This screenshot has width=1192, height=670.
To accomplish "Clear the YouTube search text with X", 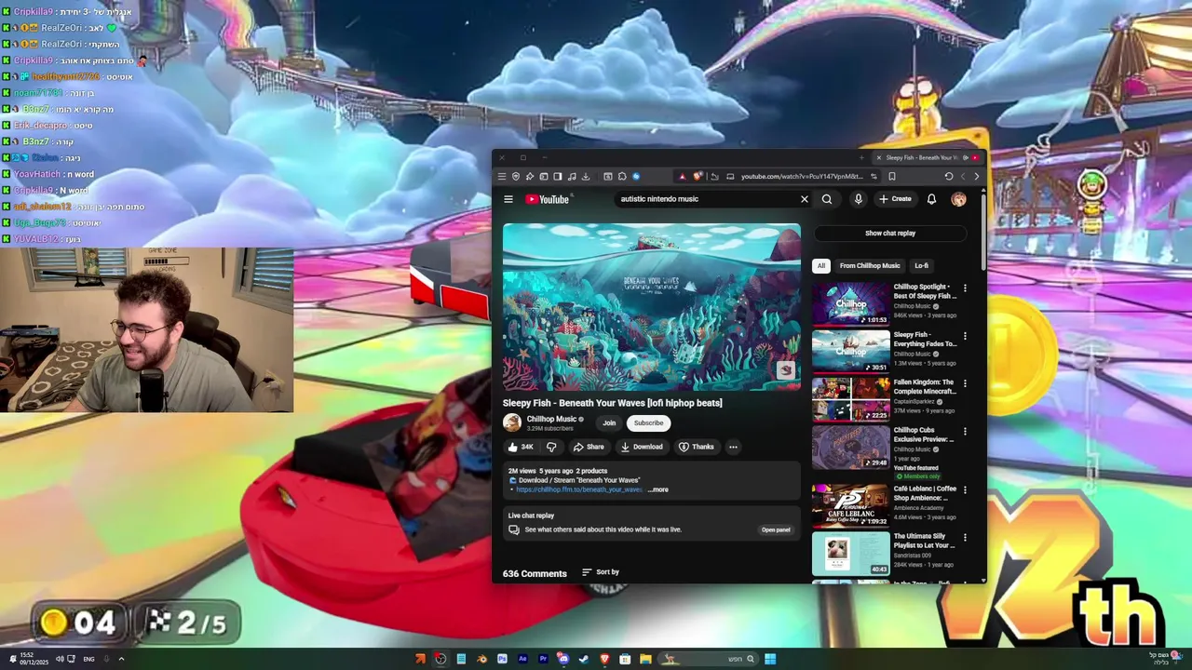I will tap(805, 199).
